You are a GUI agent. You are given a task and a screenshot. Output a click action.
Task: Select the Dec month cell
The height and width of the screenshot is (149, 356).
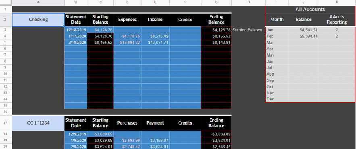coord(277,99)
